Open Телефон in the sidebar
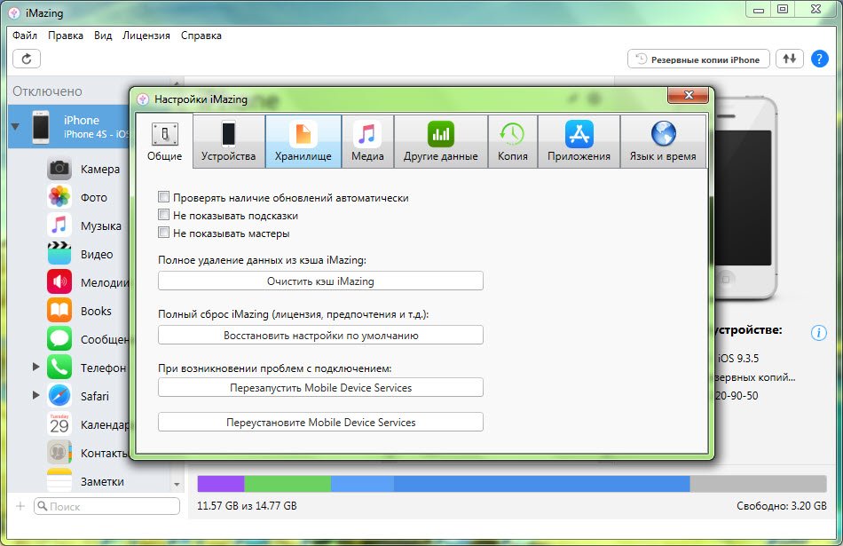The height and width of the screenshot is (546, 843). pos(87,368)
